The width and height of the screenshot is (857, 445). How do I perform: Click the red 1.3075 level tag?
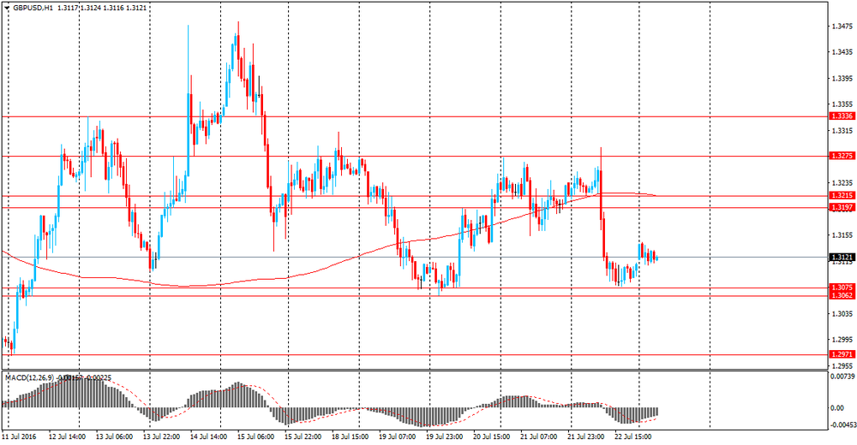(x=842, y=288)
